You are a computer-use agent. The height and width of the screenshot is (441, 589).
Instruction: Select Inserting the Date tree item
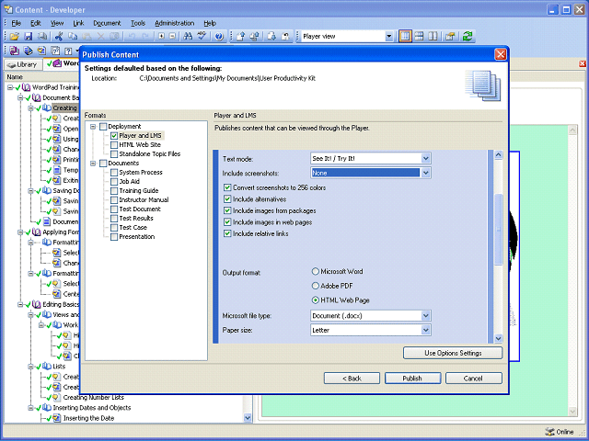(x=88, y=418)
